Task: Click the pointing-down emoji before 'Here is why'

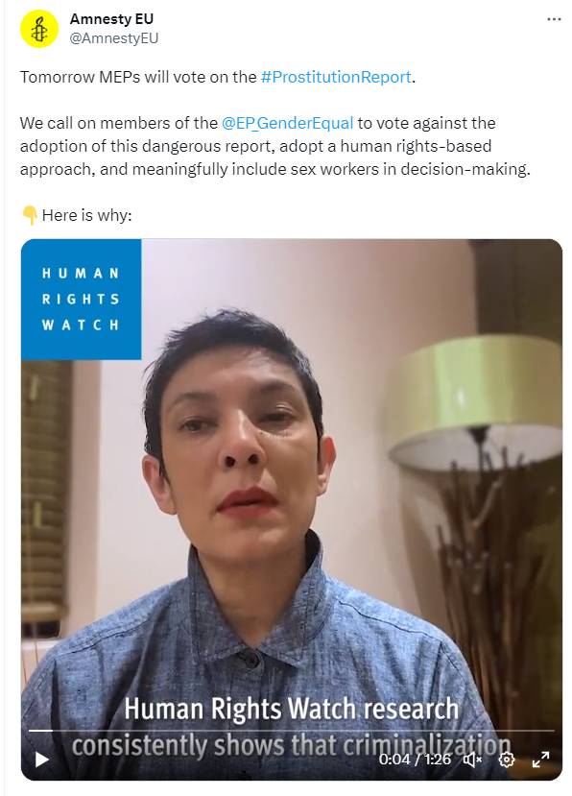Action: click(30, 215)
